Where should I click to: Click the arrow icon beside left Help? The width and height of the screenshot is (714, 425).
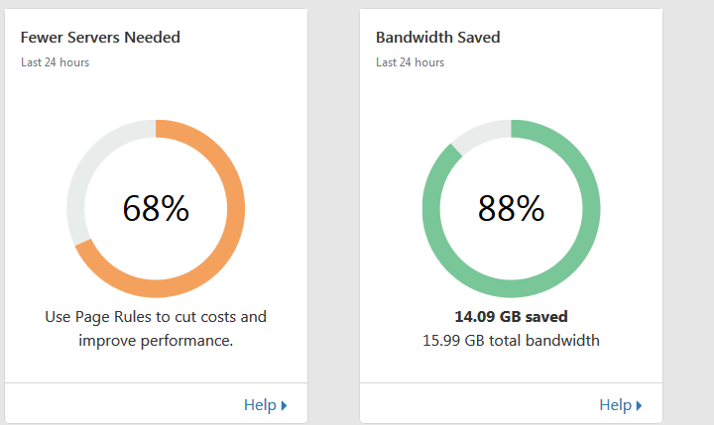284,405
